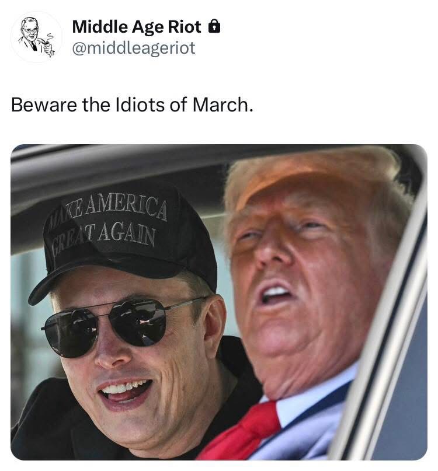
Task: Click the smiling mouth of the man in the cap
Action: pos(126,392)
